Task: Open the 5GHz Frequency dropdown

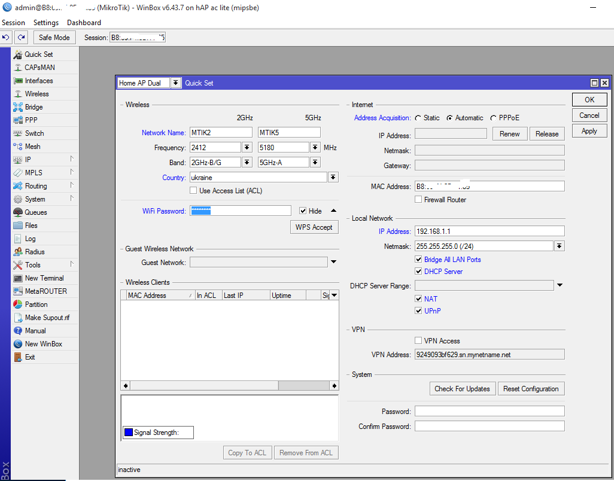Action: click(315, 148)
